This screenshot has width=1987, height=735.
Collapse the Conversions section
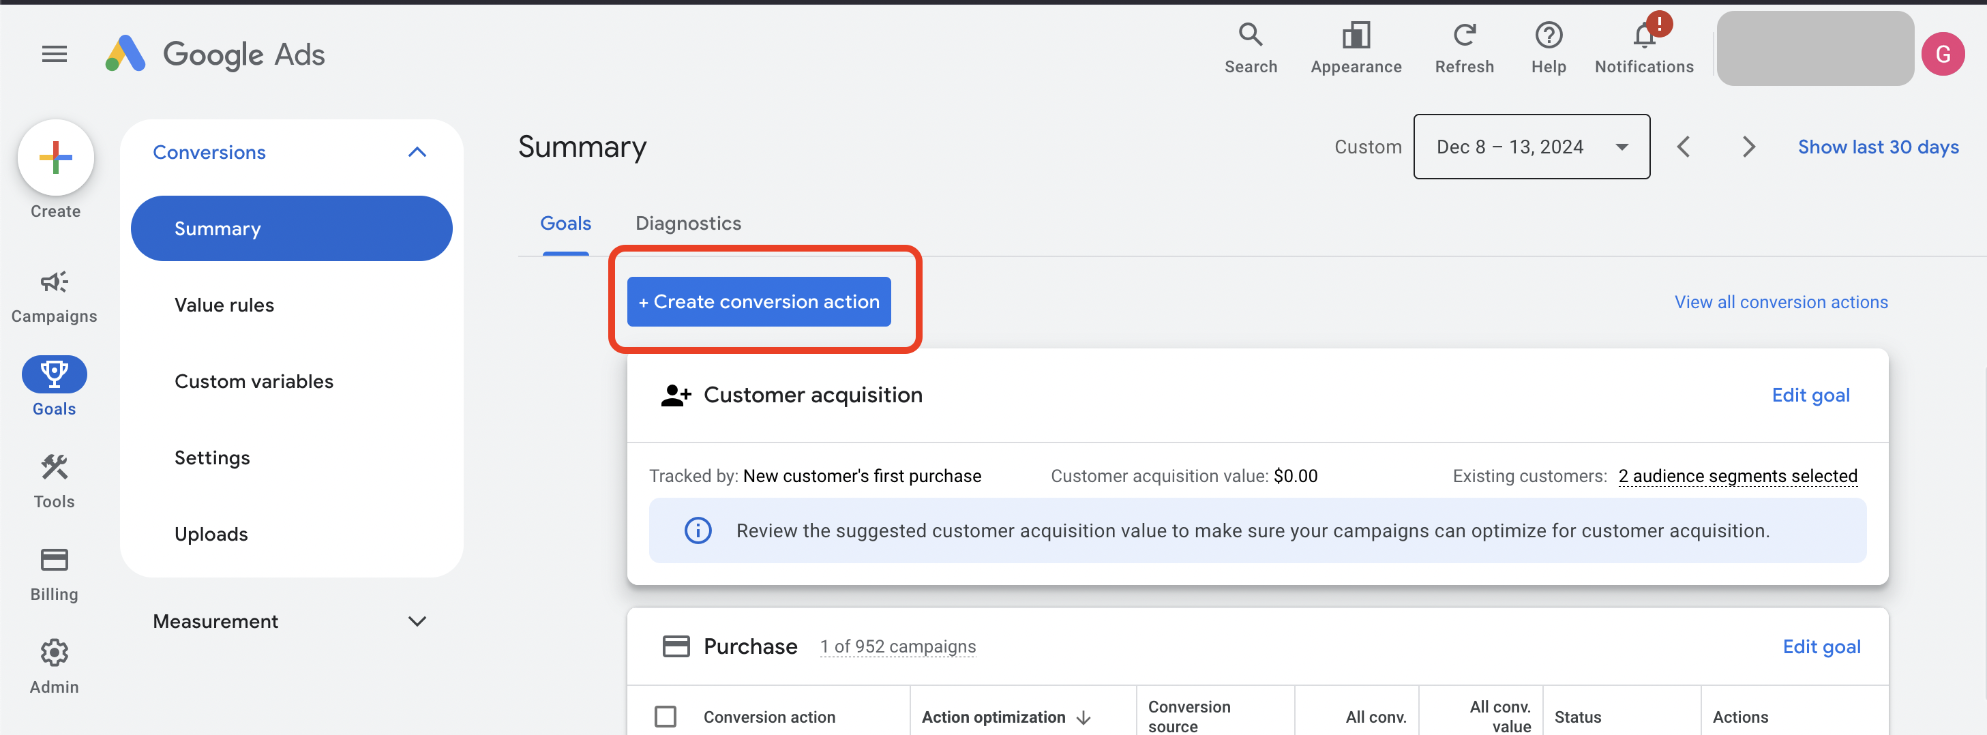pyautogui.click(x=417, y=152)
